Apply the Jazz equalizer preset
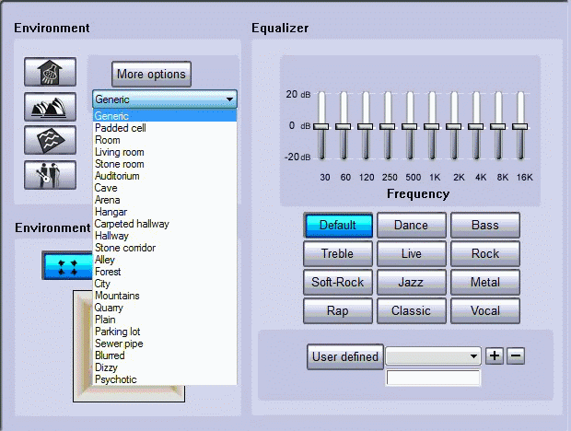The width and height of the screenshot is (571, 431). coord(412,282)
